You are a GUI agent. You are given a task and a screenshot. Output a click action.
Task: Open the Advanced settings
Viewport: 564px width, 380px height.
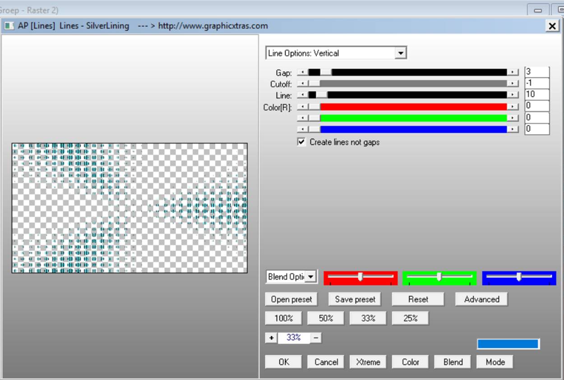(x=481, y=299)
